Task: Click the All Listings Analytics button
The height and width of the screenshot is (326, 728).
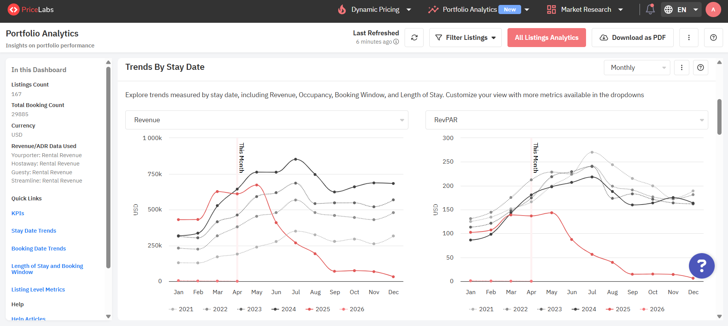Action: (547, 38)
